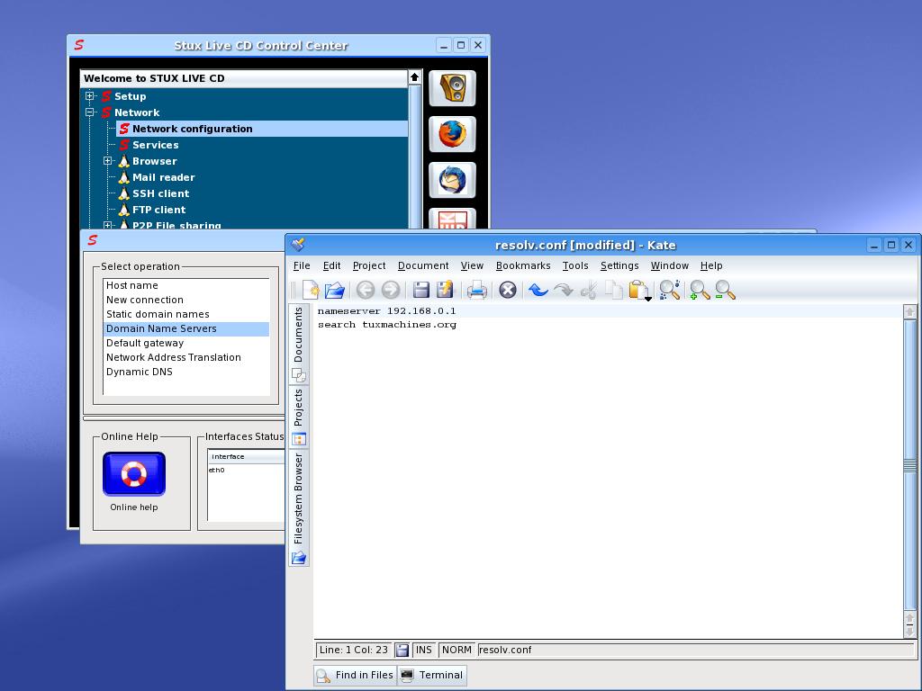The height and width of the screenshot is (691, 922).
Task: Open the Find in Files panel
Action: tap(355, 675)
